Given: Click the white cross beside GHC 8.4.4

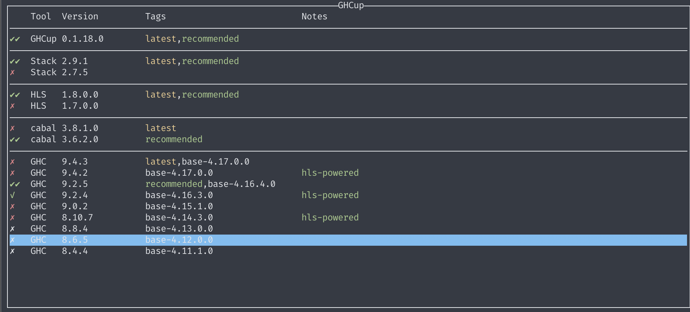Looking at the screenshot, I should [12, 251].
